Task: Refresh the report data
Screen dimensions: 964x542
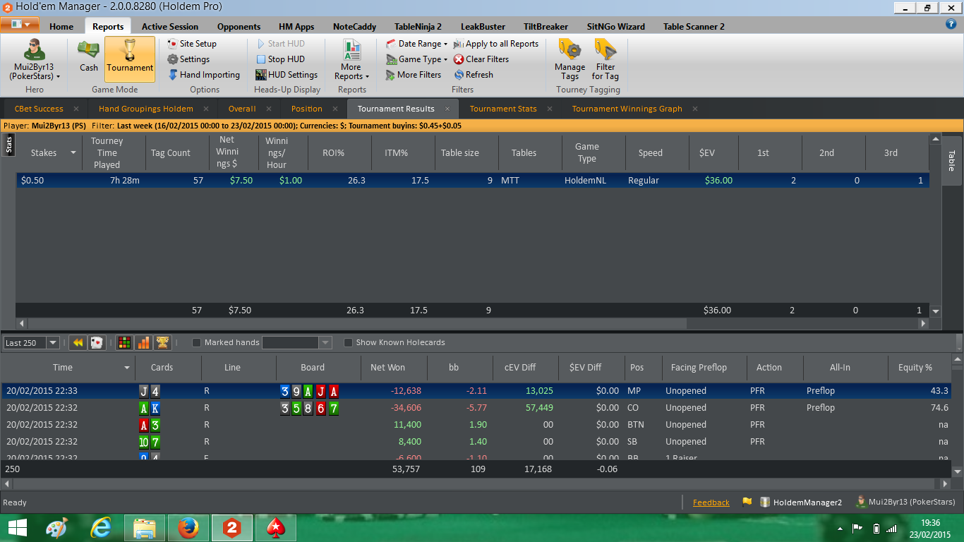Action: (x=474, y=75)
